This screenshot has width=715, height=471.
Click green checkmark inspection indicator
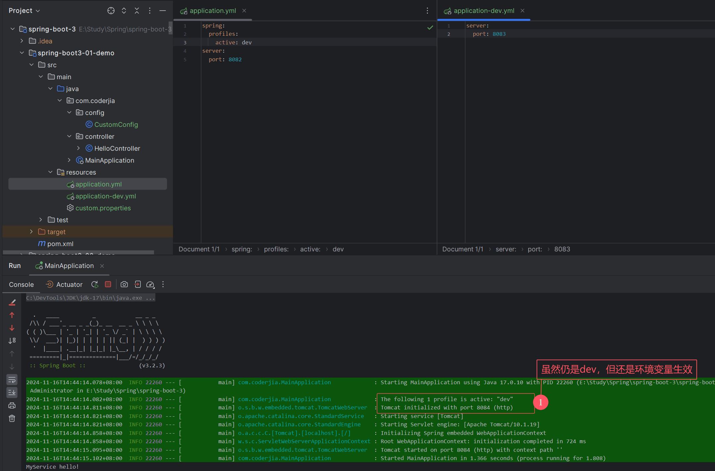pos(430,27)
